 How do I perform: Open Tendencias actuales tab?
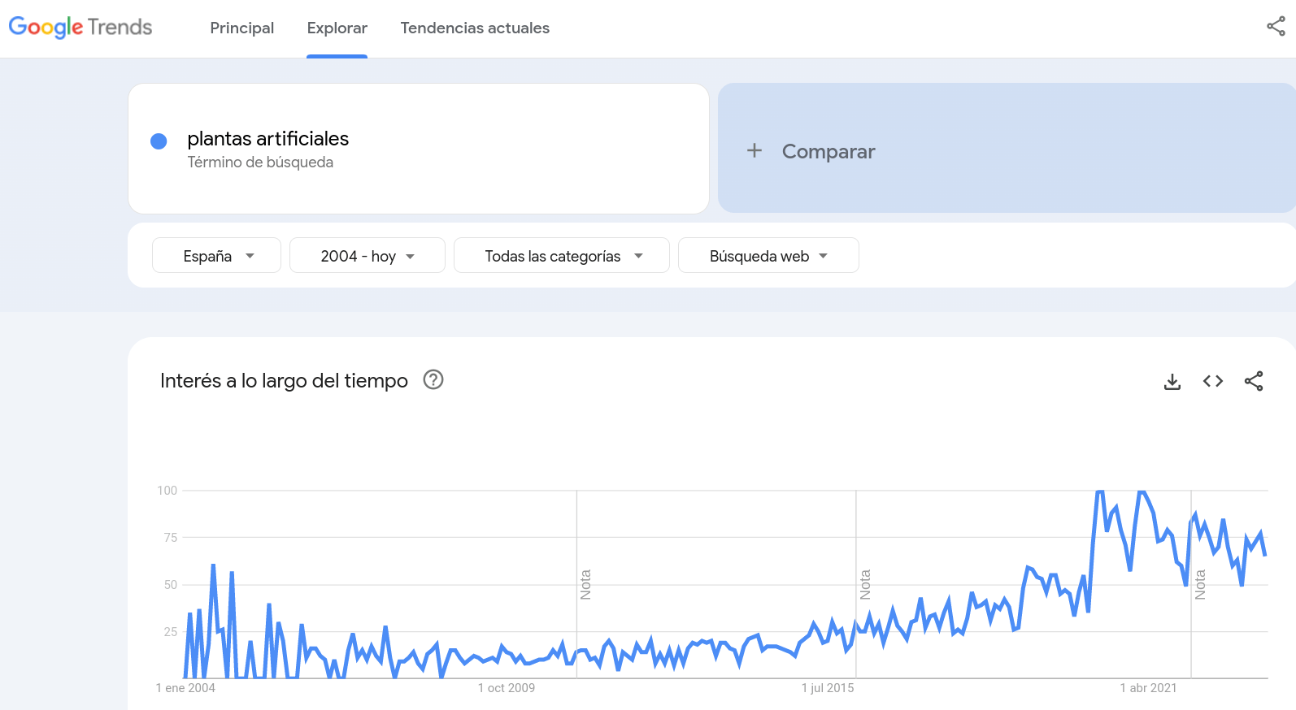pos(475,28)
